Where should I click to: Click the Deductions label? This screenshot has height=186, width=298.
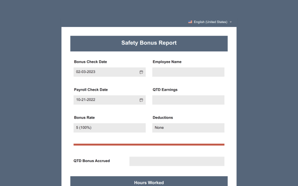(x=163, y=117)
